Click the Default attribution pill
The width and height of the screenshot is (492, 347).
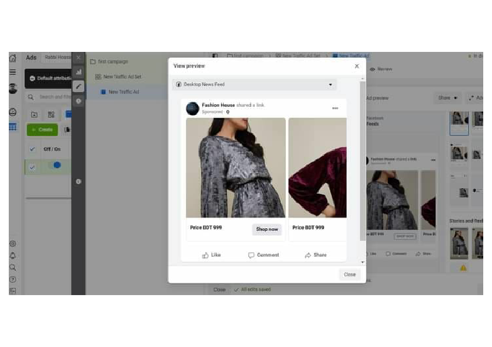pos(50,78)
